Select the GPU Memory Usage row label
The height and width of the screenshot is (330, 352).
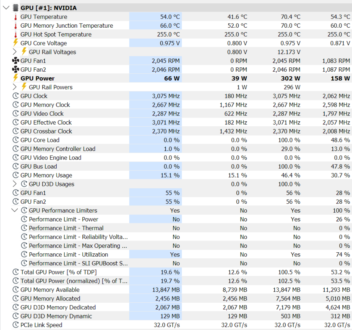(46, 175)
